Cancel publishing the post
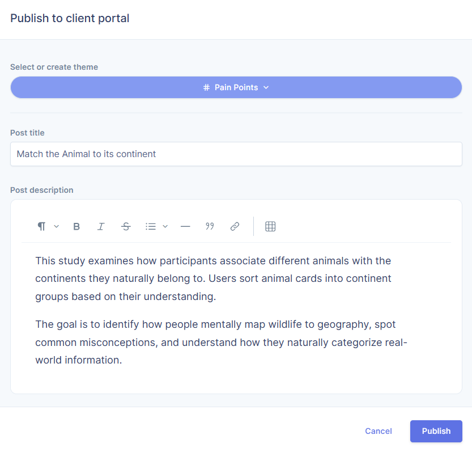Viewport: 472px width, 452px height. click(x=378, y=431)
